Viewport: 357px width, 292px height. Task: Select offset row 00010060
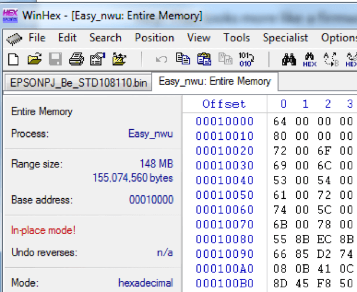click(224, 209)
